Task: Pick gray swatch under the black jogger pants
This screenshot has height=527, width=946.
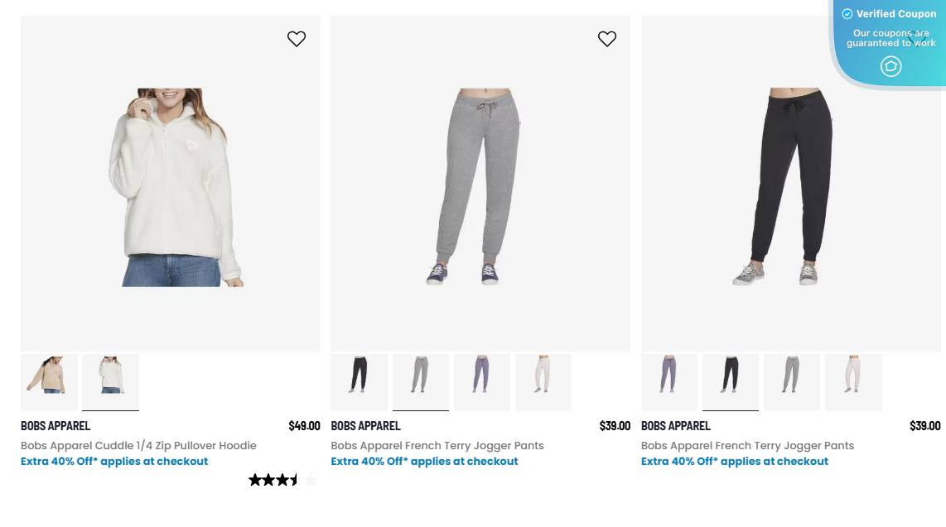Action: tap(792, 382)
